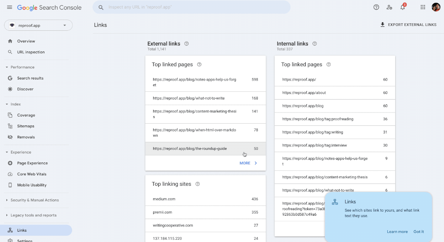
Task: Open internal row notes-apps-help-us-forget with 9
Action: point(335,161)
